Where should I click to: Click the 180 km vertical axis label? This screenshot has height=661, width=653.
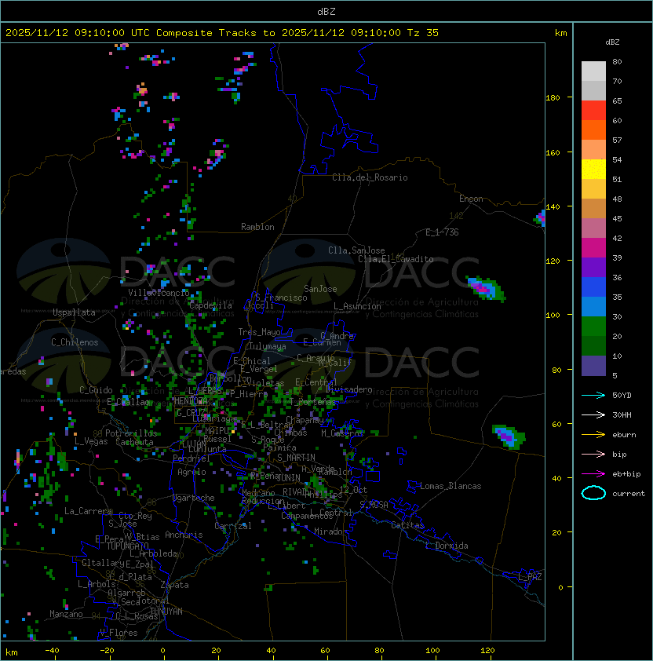click(x=553, y=98)
